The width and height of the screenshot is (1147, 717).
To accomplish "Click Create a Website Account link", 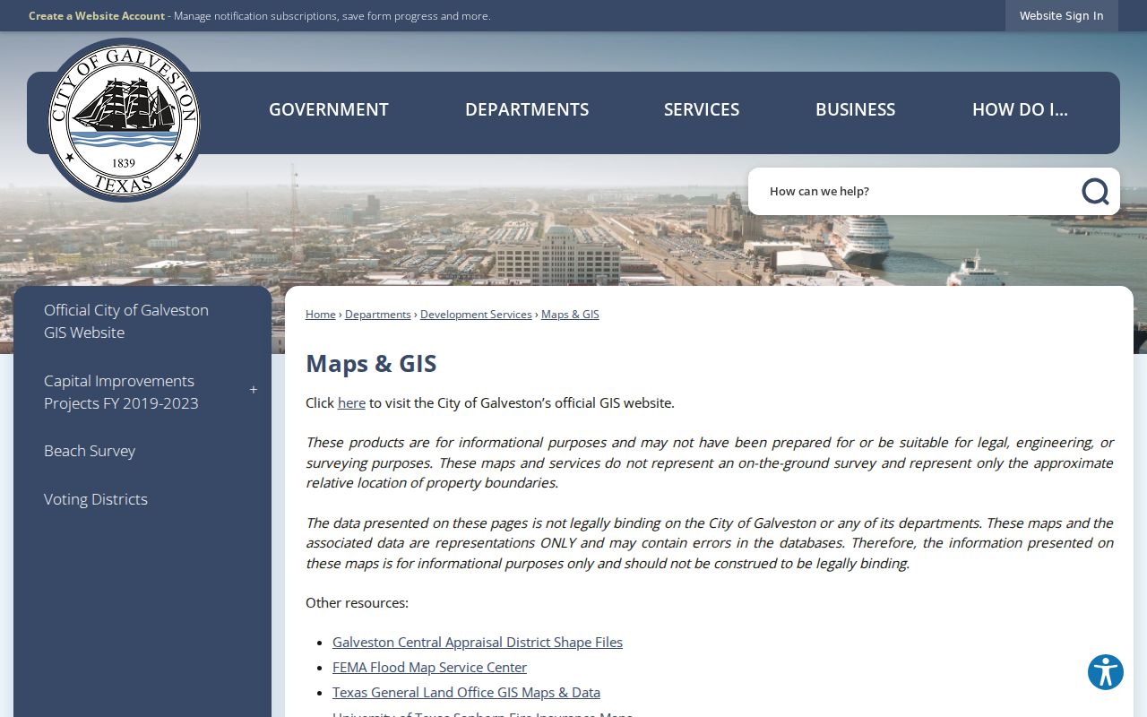I will 97,16.
